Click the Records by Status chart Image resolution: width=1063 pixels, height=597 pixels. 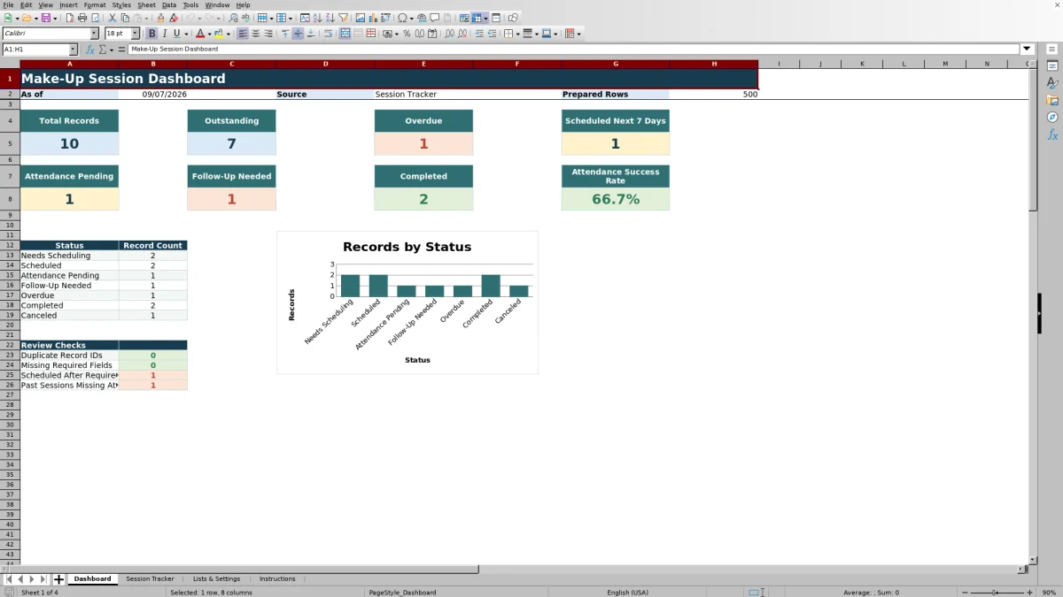click(407, 302)
